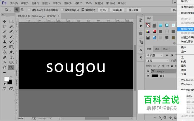Lock transparent pixels
Screen dimensions: 194x121
click(155, 66)
